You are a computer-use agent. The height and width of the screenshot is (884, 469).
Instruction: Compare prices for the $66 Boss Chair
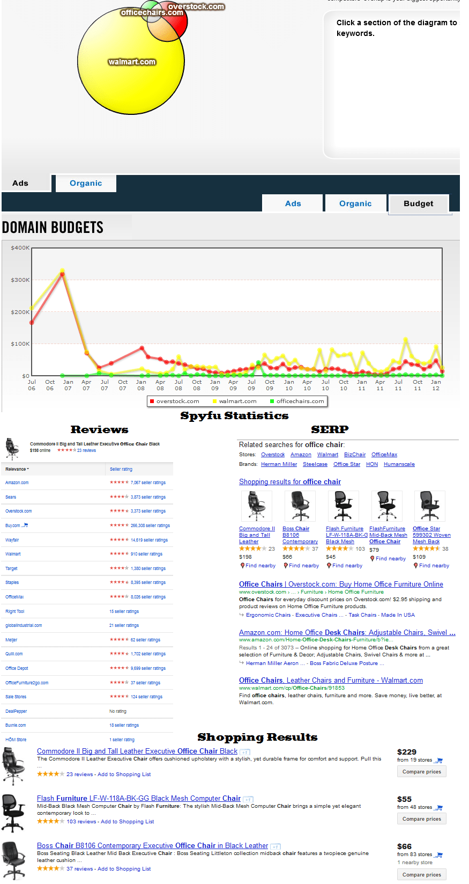[421, 875]
